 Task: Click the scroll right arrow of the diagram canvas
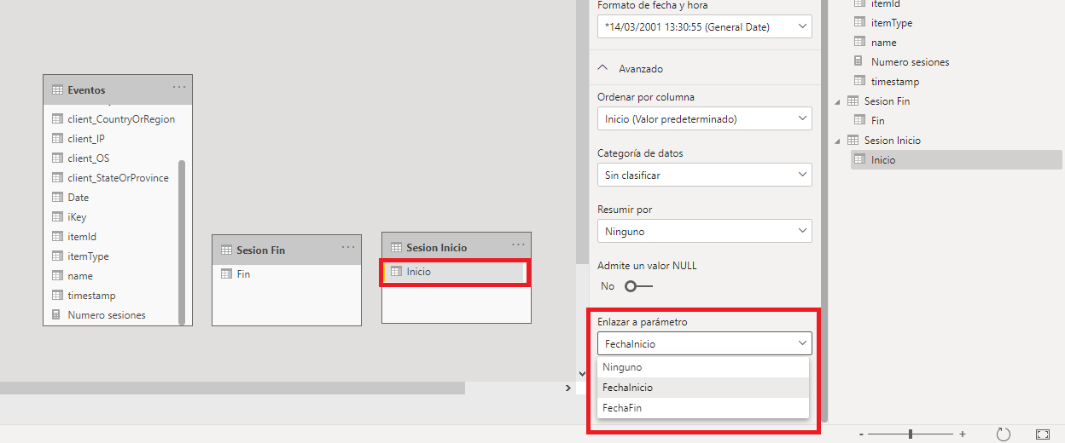(x=568, y=388)
